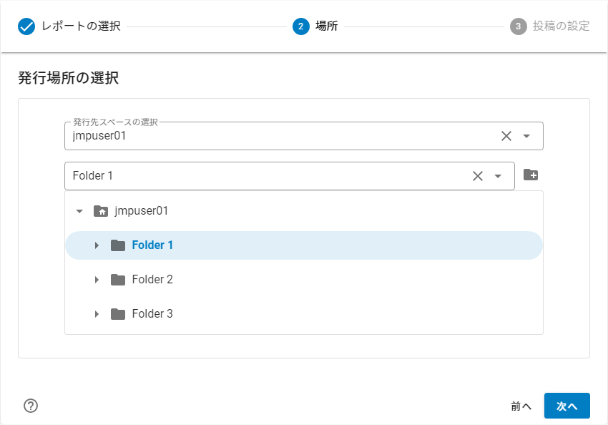Open the folder dropdown arrow
608x425 pixels.
499,176
